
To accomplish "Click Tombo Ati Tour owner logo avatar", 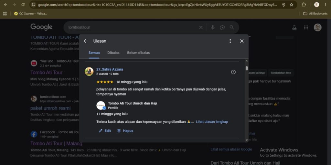I will pyautogui.click(x=101, y=105).
